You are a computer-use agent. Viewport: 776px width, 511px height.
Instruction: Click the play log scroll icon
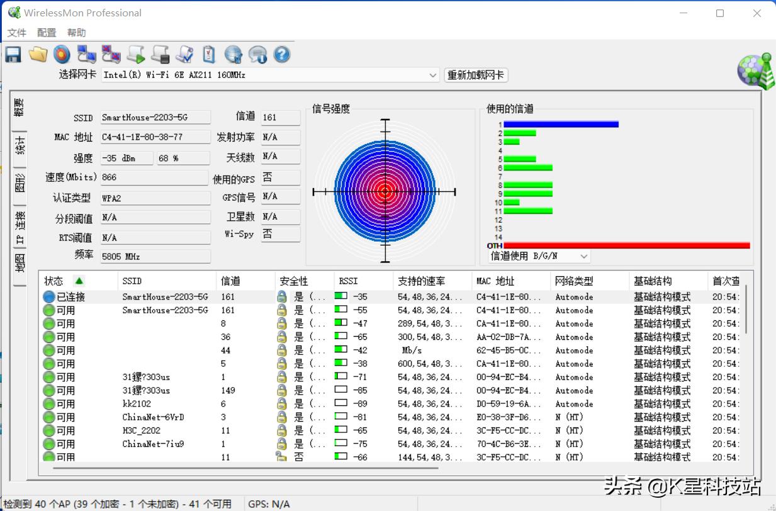pos(135,54)
